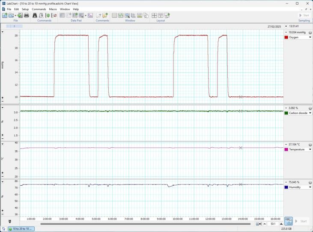
Task: Click the minus scale button on the Oxygen channel
Action: pyautogui.click(x=3, y=101)
